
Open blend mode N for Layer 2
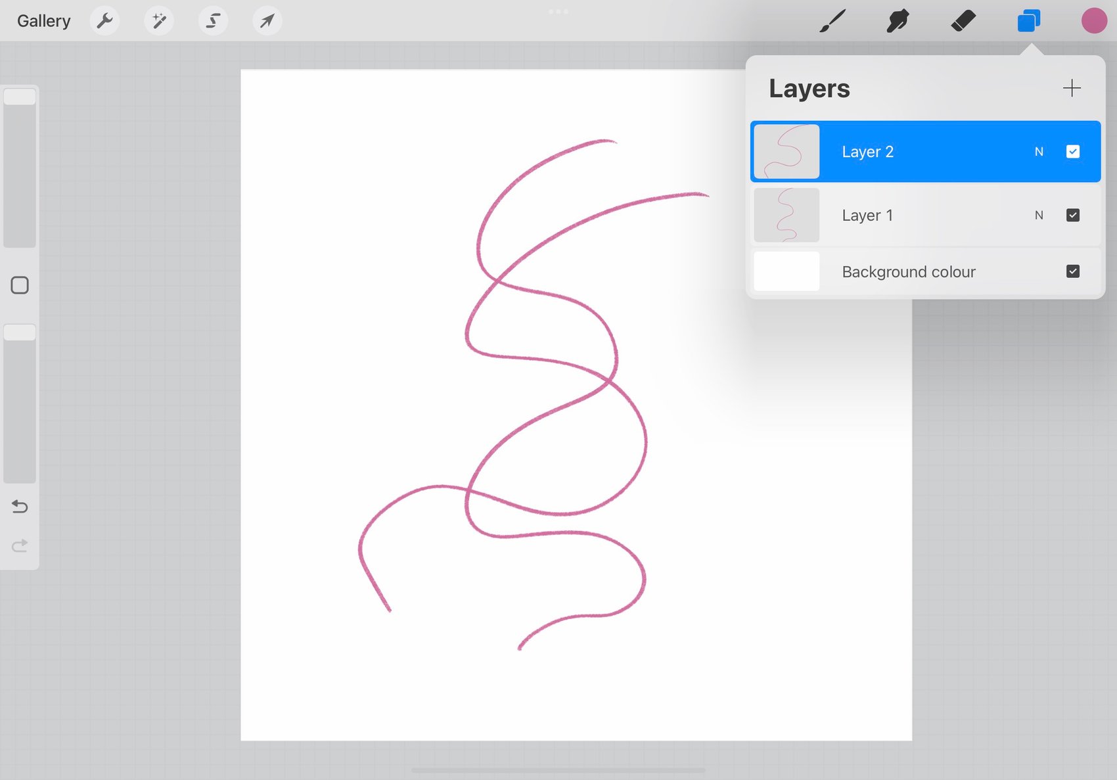[x=1039, y=152]
